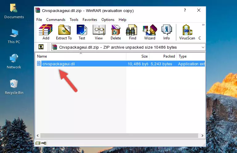Click the Delete files toolbar icon

tap(116, 32)
